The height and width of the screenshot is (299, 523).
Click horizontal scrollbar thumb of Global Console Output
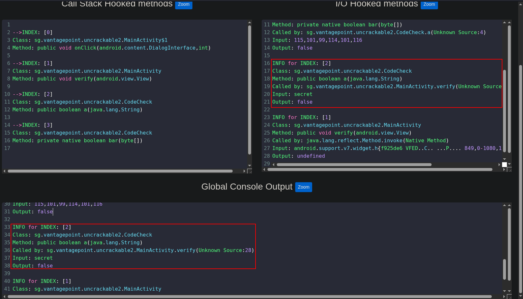(x=249, y=296)
